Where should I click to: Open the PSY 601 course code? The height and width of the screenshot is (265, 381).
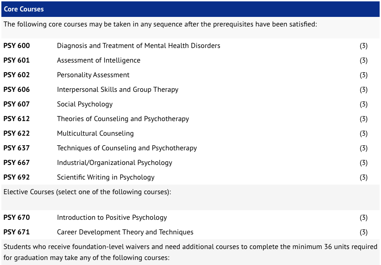tap(16, 60)
